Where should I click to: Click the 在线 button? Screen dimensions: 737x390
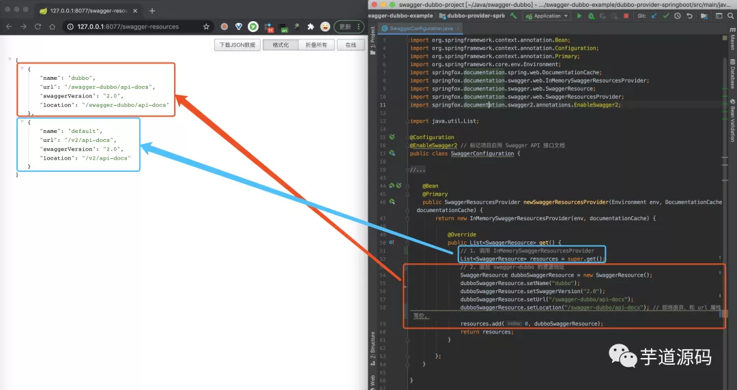350,45
